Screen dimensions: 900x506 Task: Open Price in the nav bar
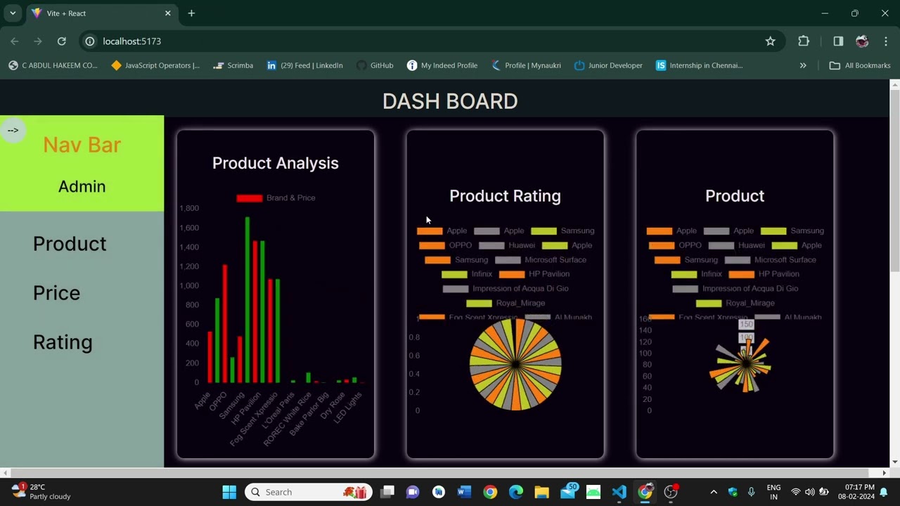(x=56, y=293)
